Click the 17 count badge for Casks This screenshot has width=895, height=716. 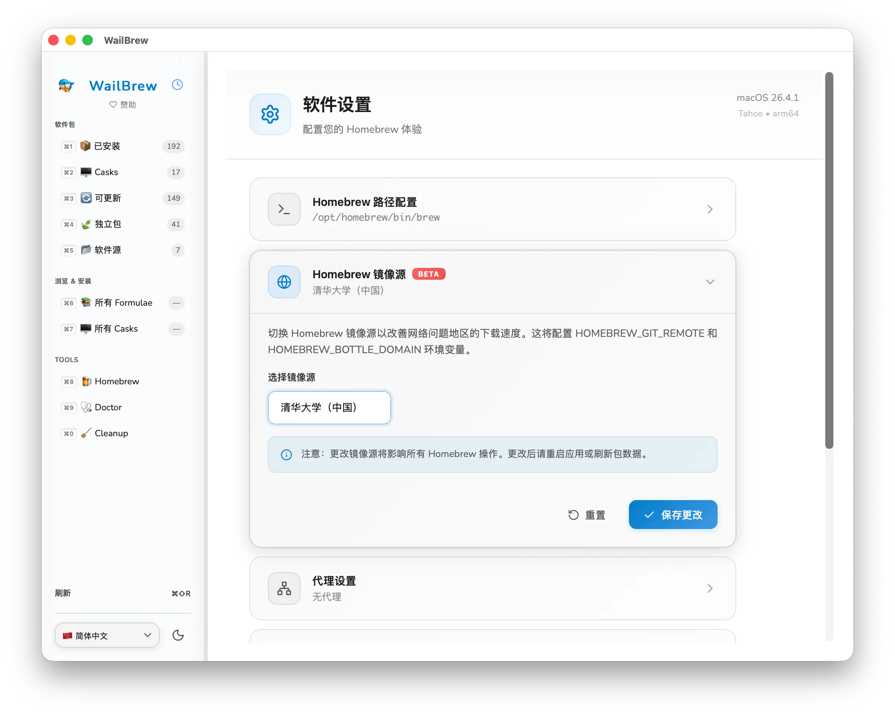coord(176,172)
